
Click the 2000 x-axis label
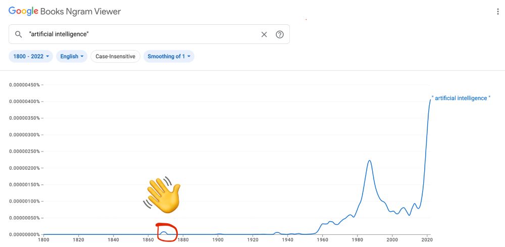point(392,239)
